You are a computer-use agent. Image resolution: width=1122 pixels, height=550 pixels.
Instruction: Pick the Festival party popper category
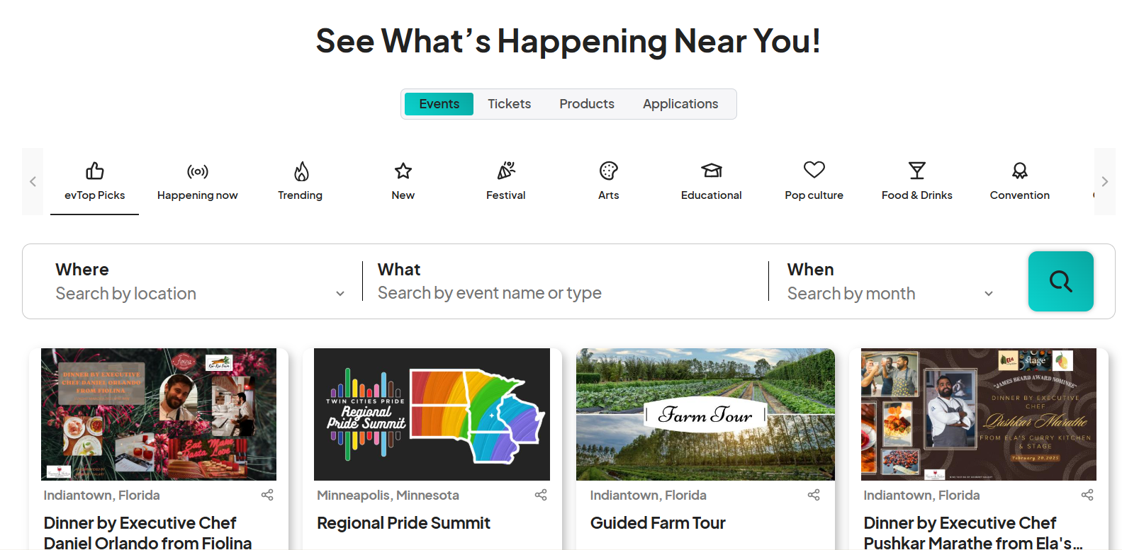point(505,181)
